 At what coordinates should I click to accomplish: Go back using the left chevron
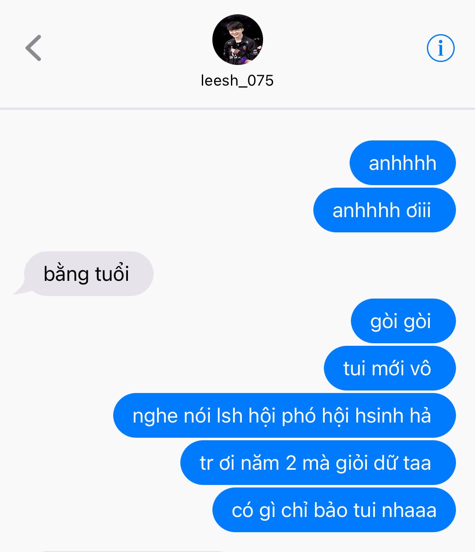(33, 48)
